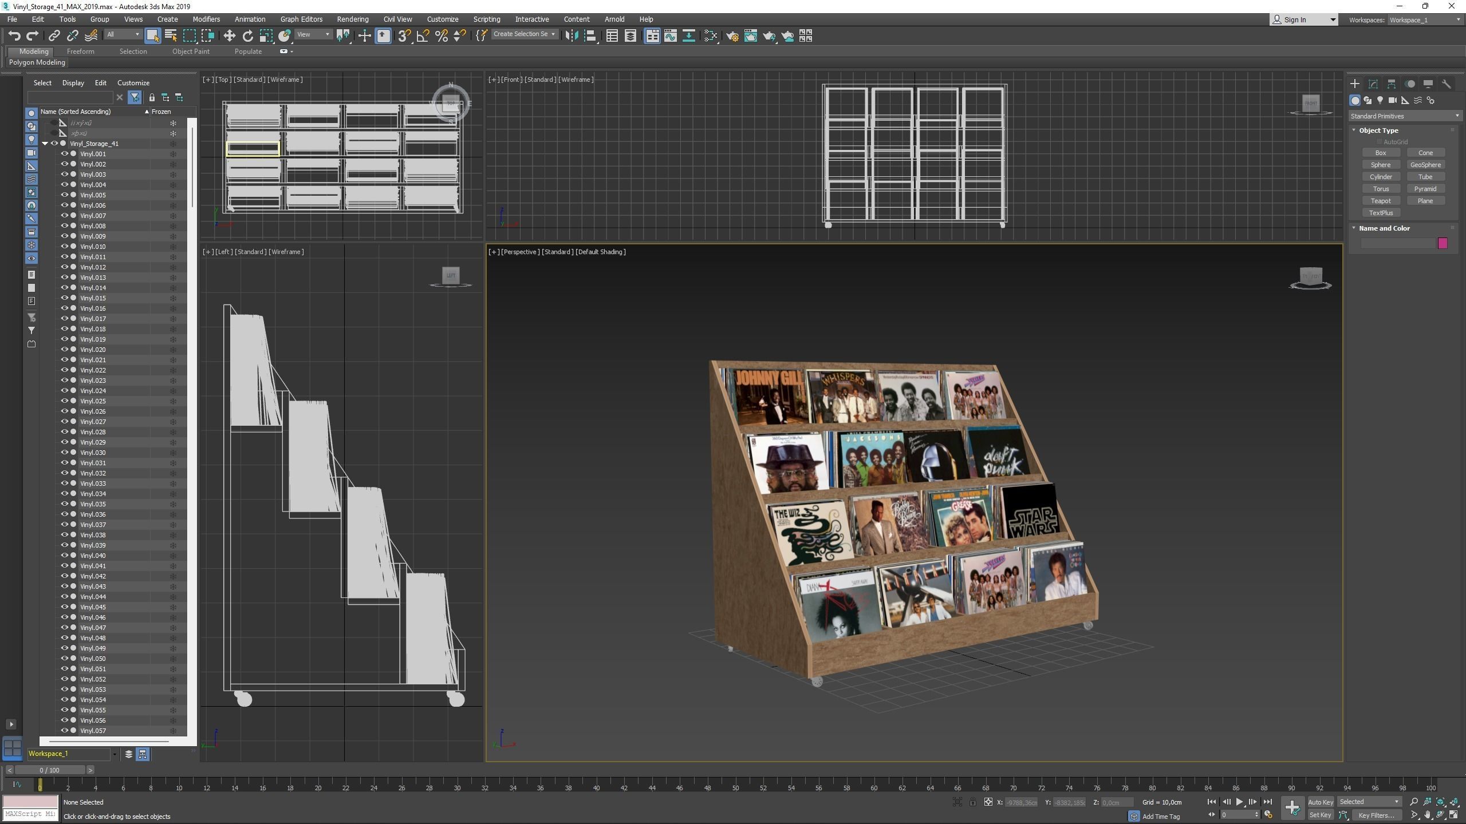1466x824 pixels.
Task: Open the Select by Name dialog
Action: coord(171,36)
